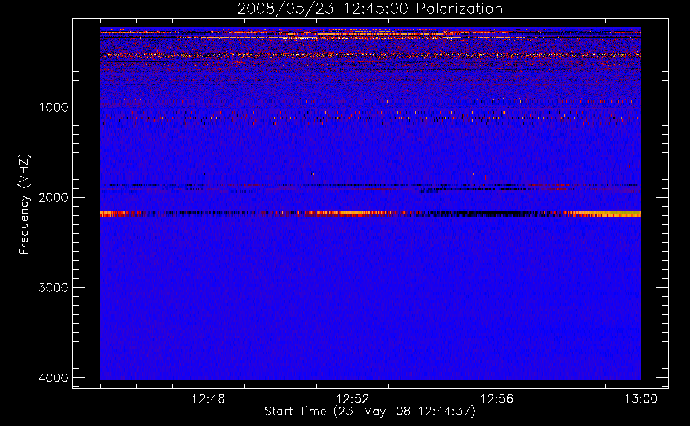Click the 13:00 time tick label

click(x=641, y=399)
